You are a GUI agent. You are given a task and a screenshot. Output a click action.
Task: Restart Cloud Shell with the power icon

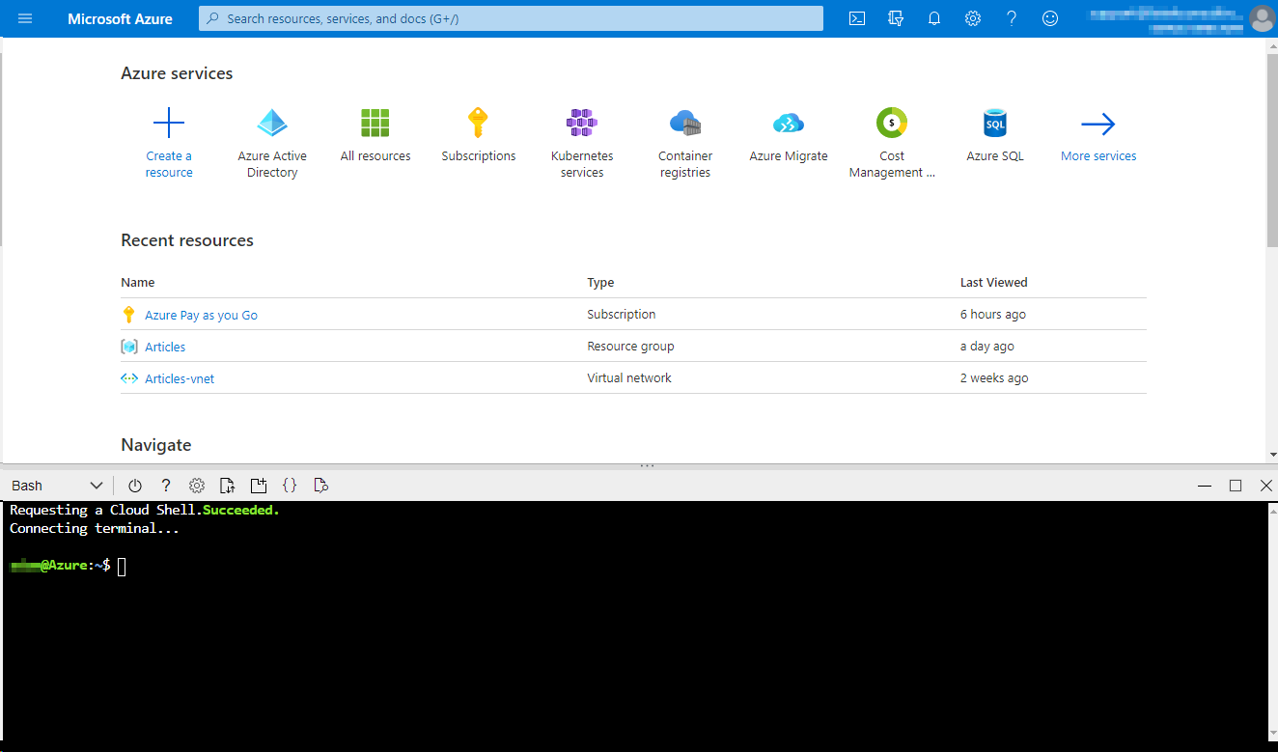coord(135,486)
